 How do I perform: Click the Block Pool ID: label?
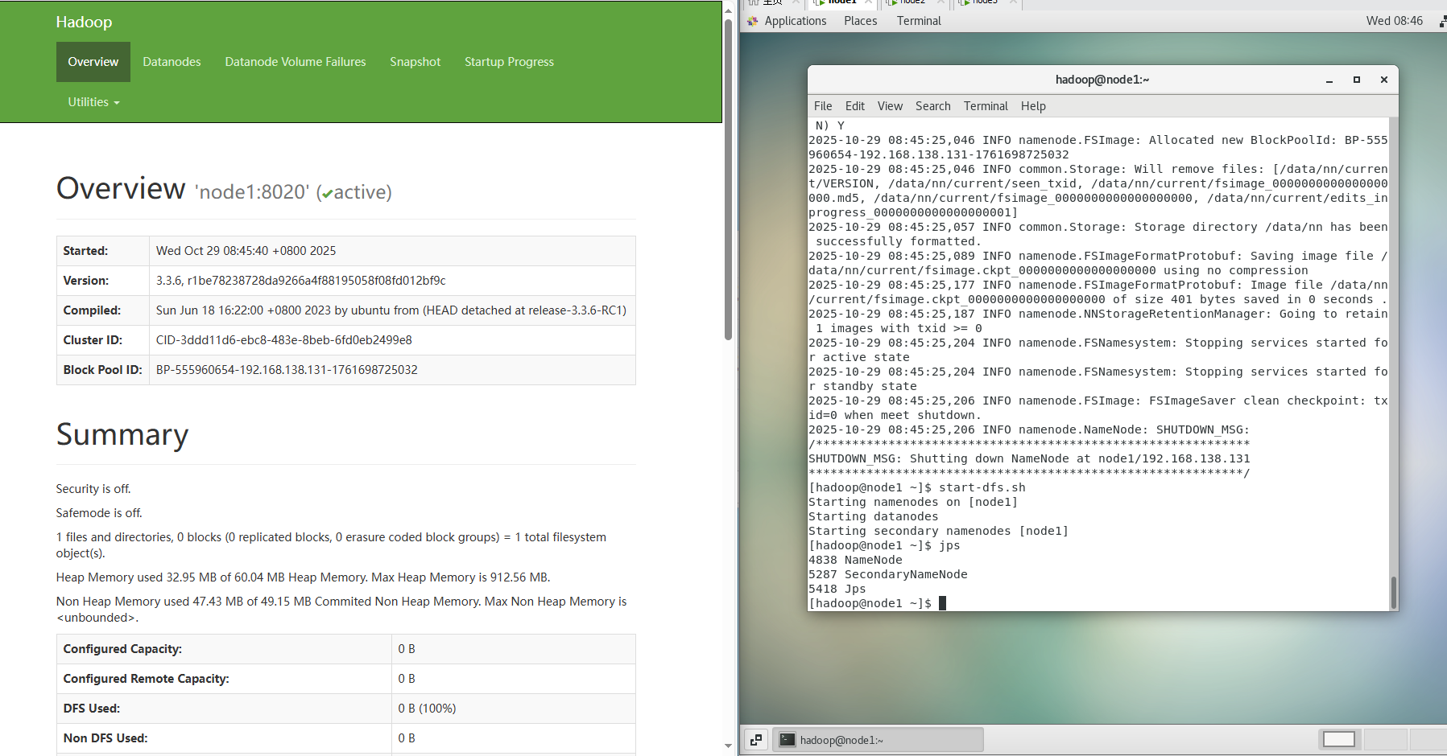point(102,370)
